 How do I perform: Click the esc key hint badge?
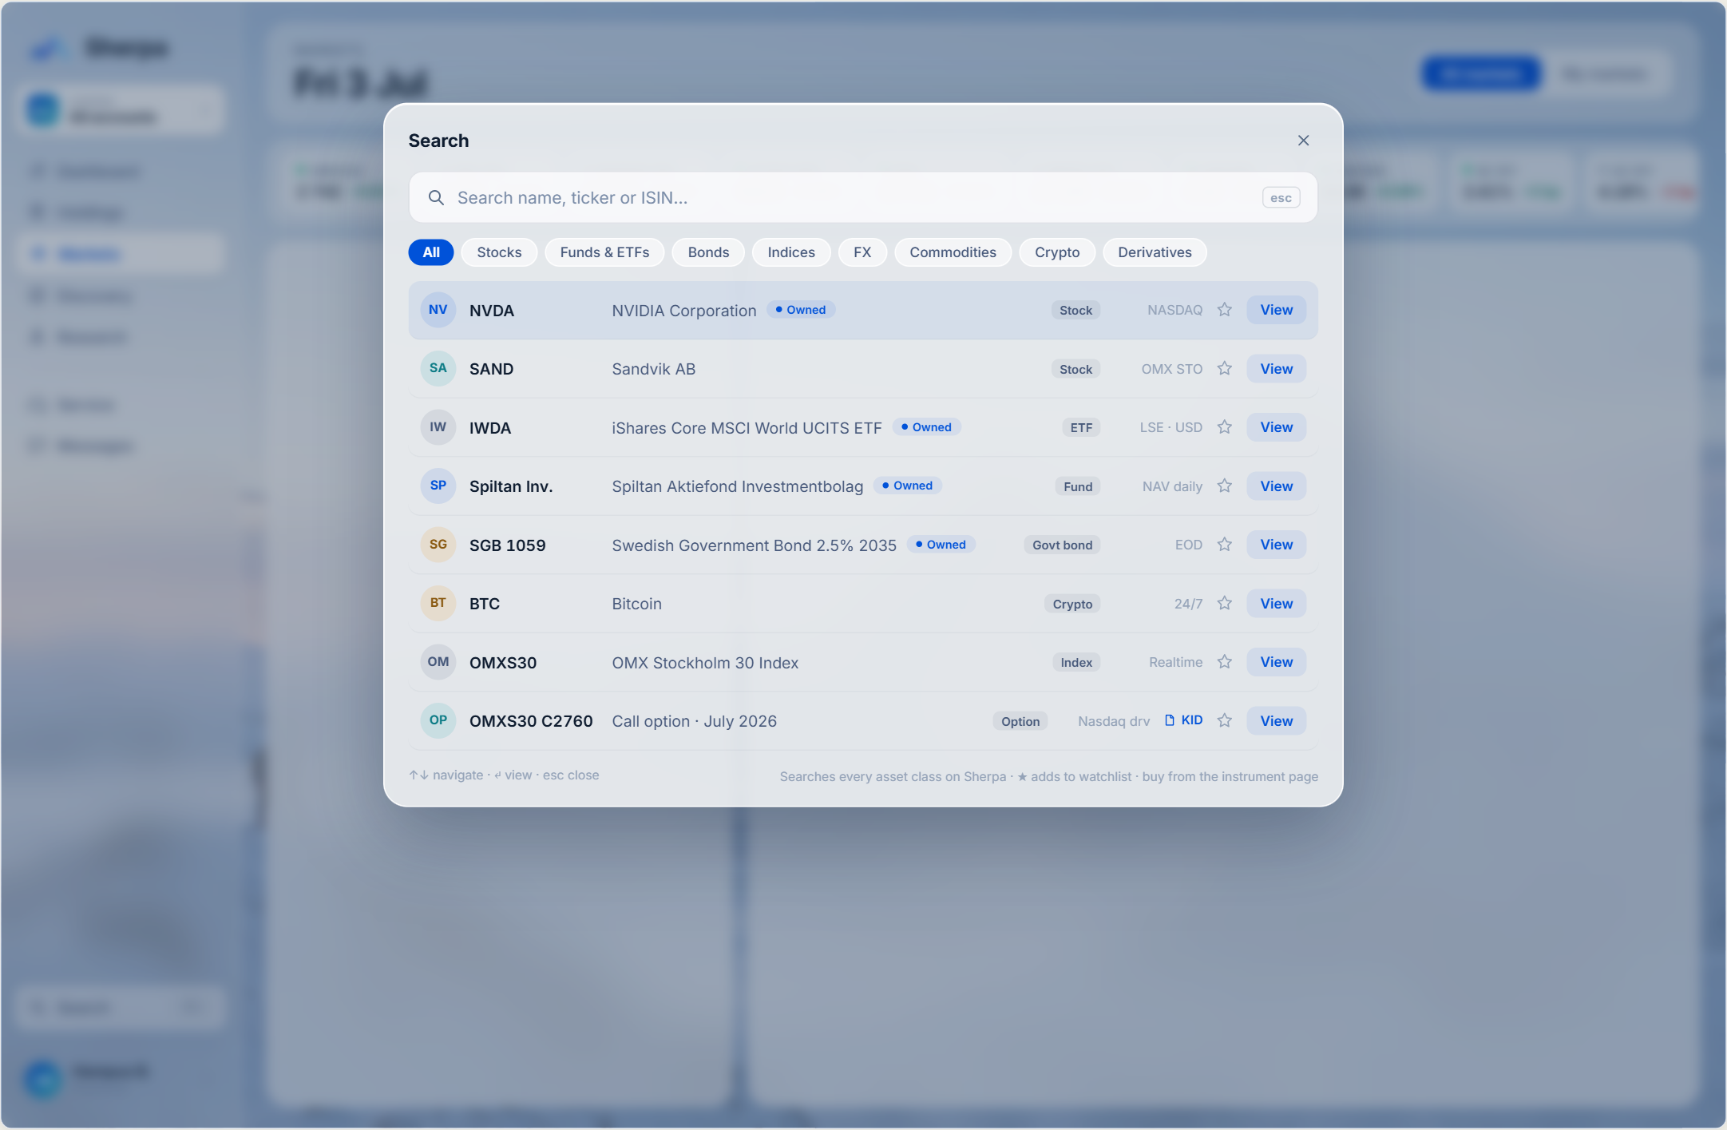(x=1281, y=198)
